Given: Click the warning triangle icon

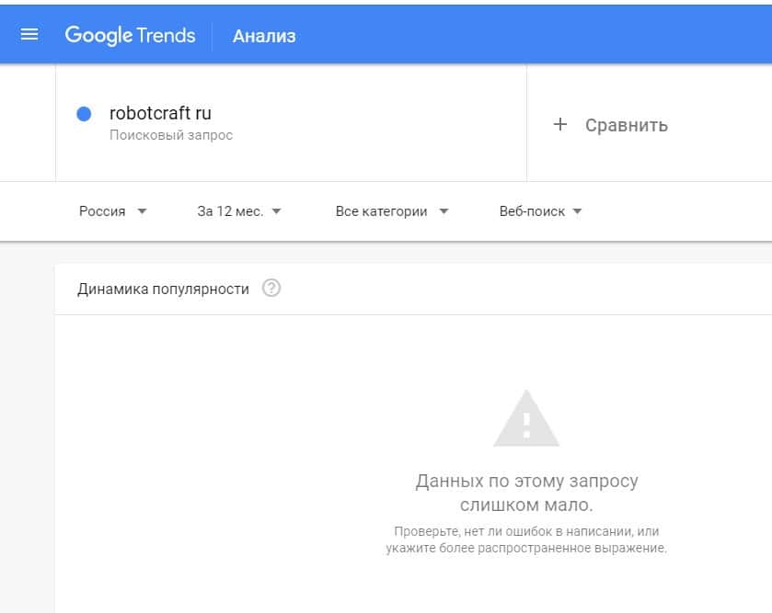Looking at the screenshot, I should click(526, 419).
